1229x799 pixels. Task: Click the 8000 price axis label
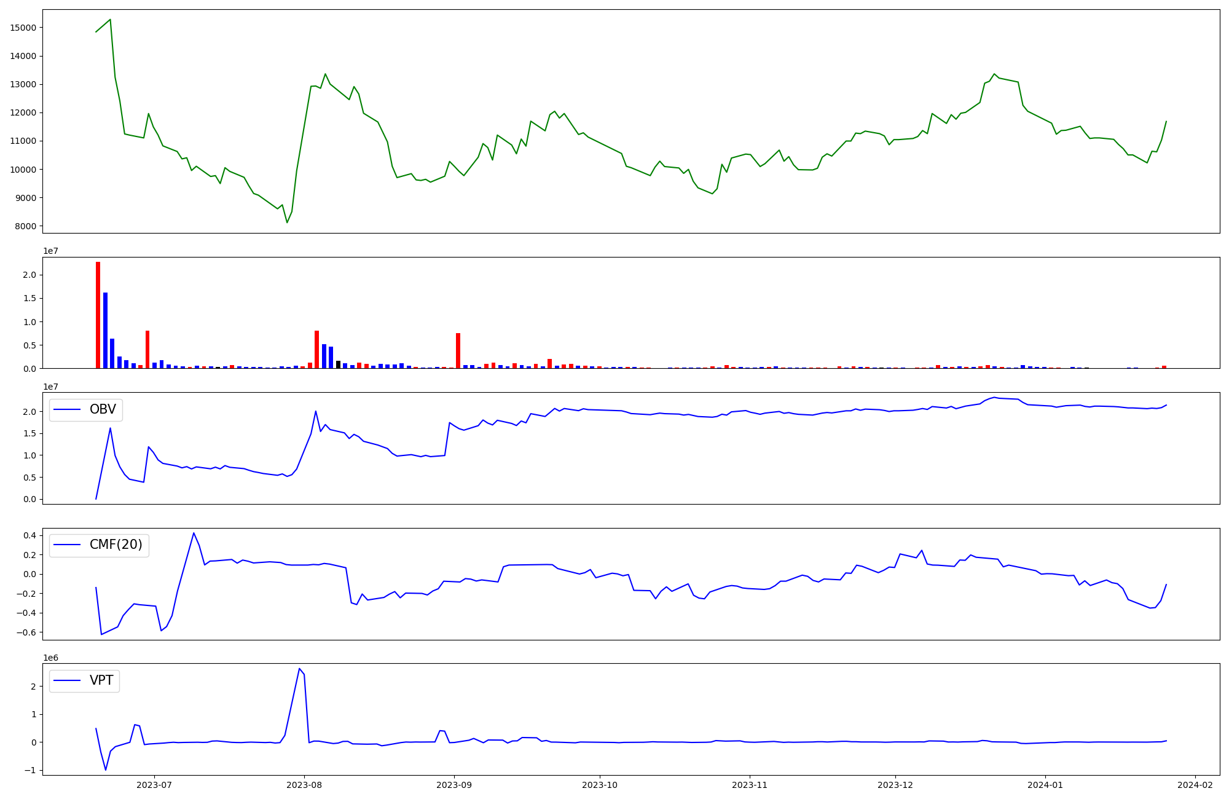[x=26, y=226]
